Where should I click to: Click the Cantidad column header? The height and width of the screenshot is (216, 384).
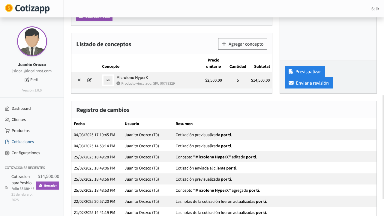238,67
